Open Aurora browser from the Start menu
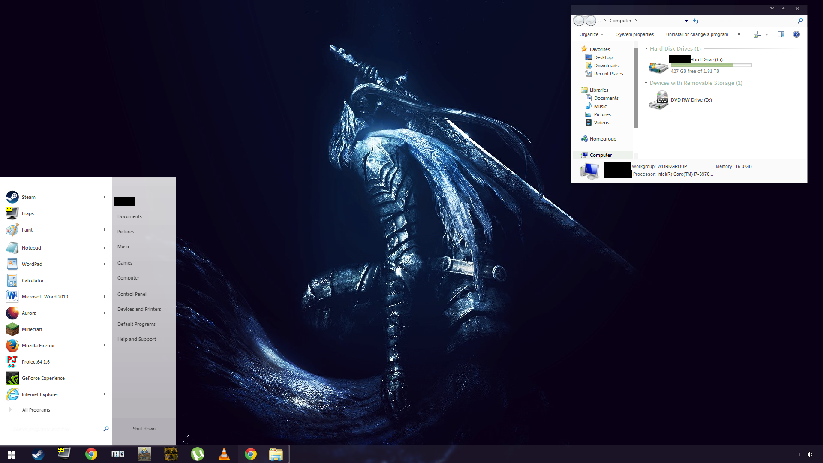This screenshot has height=463, width=823. pos(56,313)
